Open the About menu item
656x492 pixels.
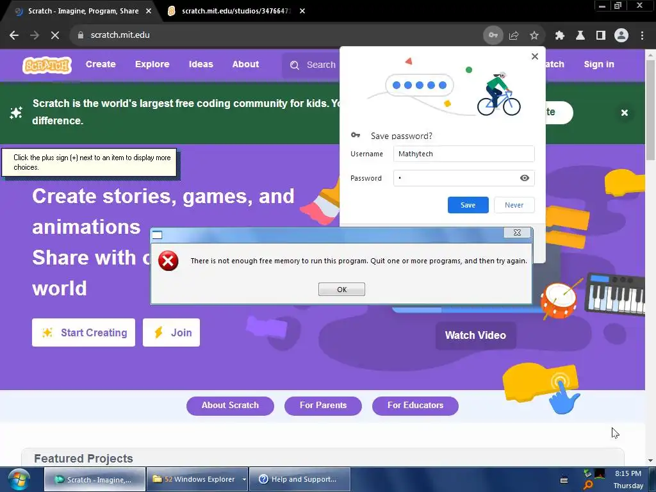[x=245, y=65]
